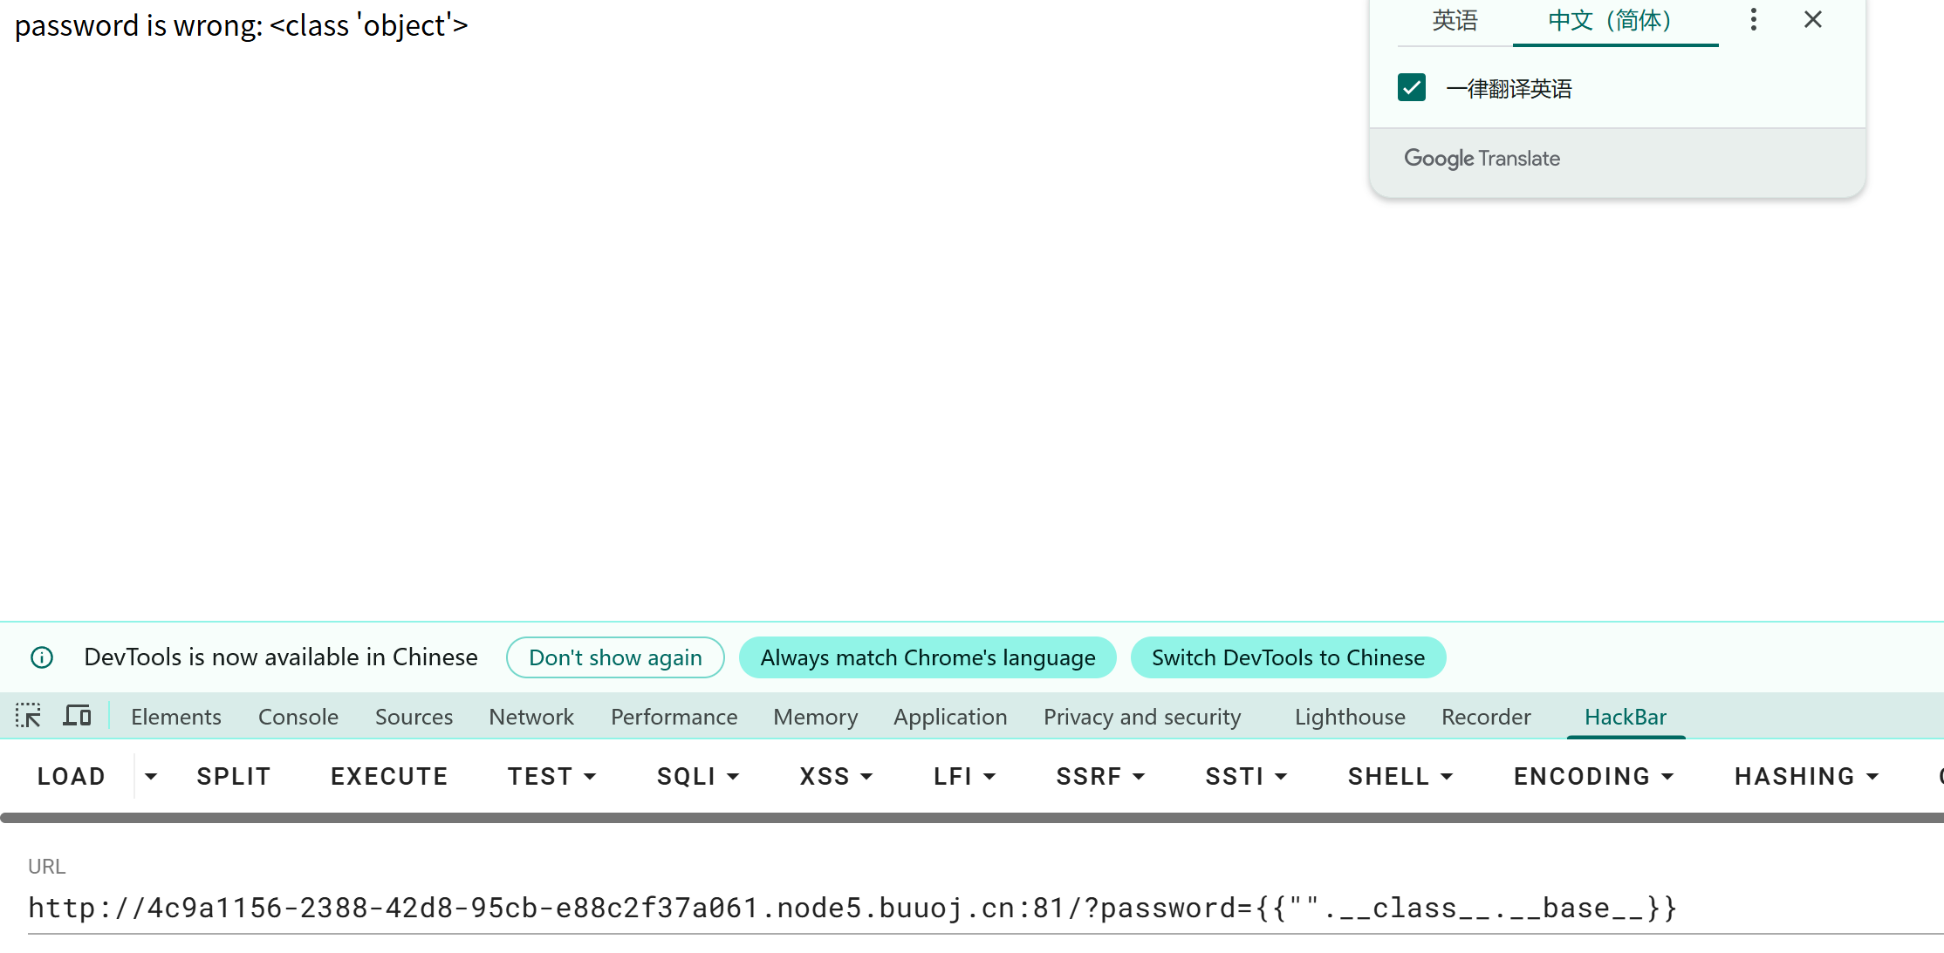Screen dimensions: 1944x953
Task: Click the SPLIT button
Action: [x=233, y=776]
